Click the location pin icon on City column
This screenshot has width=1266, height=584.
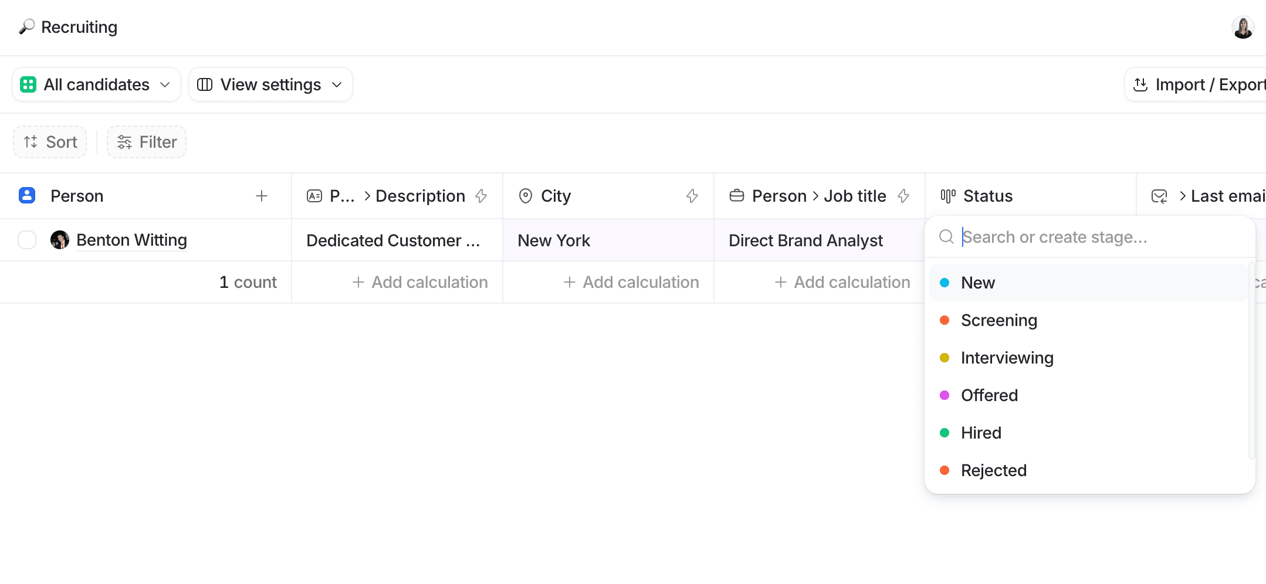click(525, 196)
